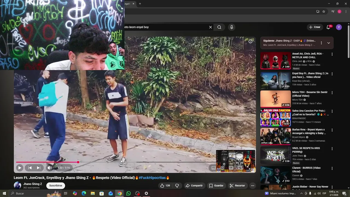Screen dimensions: 350x197
Task: Play Micro TDH Besame Sin Sentir thumbnail
Action: [x=275, y=99]
